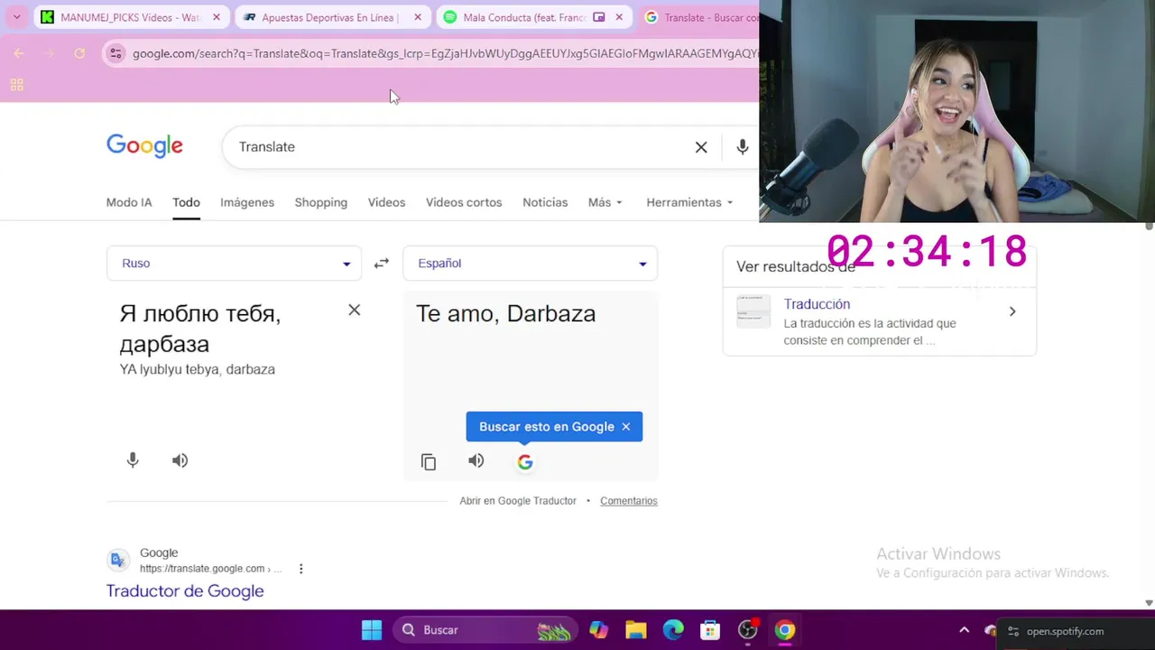Click the Google logo

144,146
